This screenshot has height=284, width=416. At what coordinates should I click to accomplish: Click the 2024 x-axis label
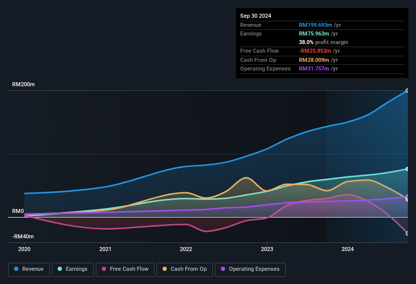tap(348, 249)
